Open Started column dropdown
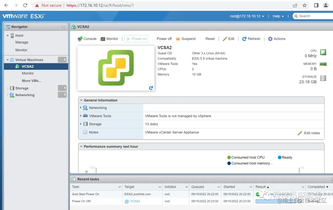 pos(251,187)
